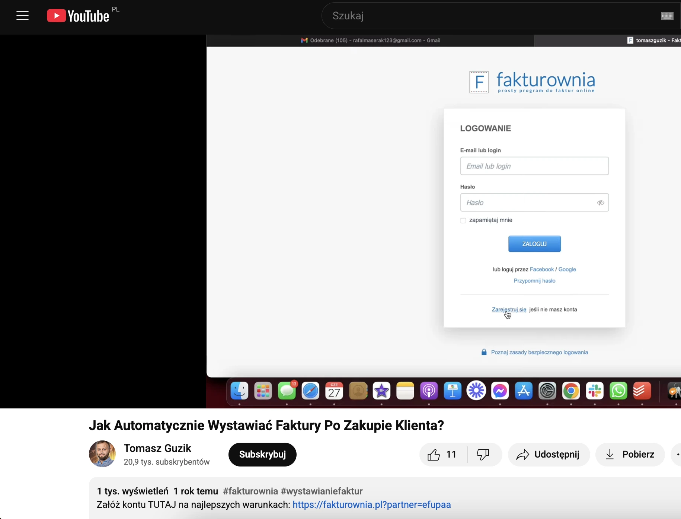Toggle the 'zapamiętaj mnie' checkbox
The height and width of the screenshot is (519, 681).
coord(463,220)
